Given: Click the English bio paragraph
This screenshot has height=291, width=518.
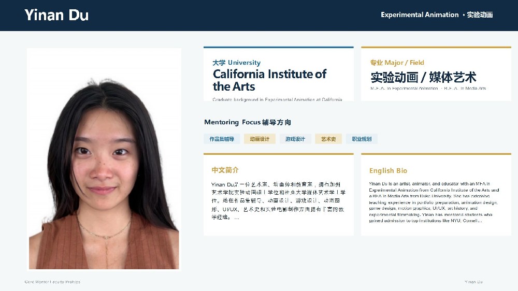Looking at the screenshot, I should pos(434,202).
